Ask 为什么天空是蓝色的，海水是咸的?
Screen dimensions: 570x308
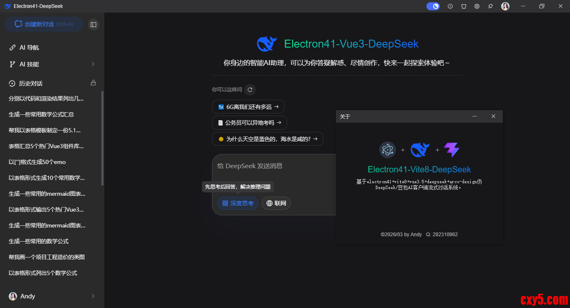tap(267, 139)
